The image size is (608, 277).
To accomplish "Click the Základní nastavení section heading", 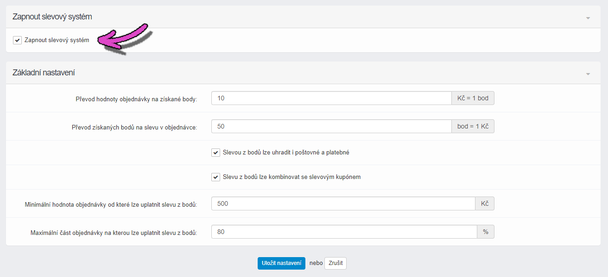I will point(44,73).
